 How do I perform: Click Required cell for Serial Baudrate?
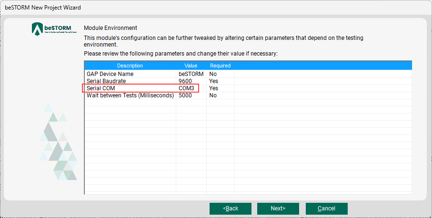pos(221,81)
